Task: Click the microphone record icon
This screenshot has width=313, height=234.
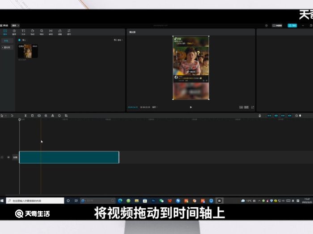Action: 260,115
